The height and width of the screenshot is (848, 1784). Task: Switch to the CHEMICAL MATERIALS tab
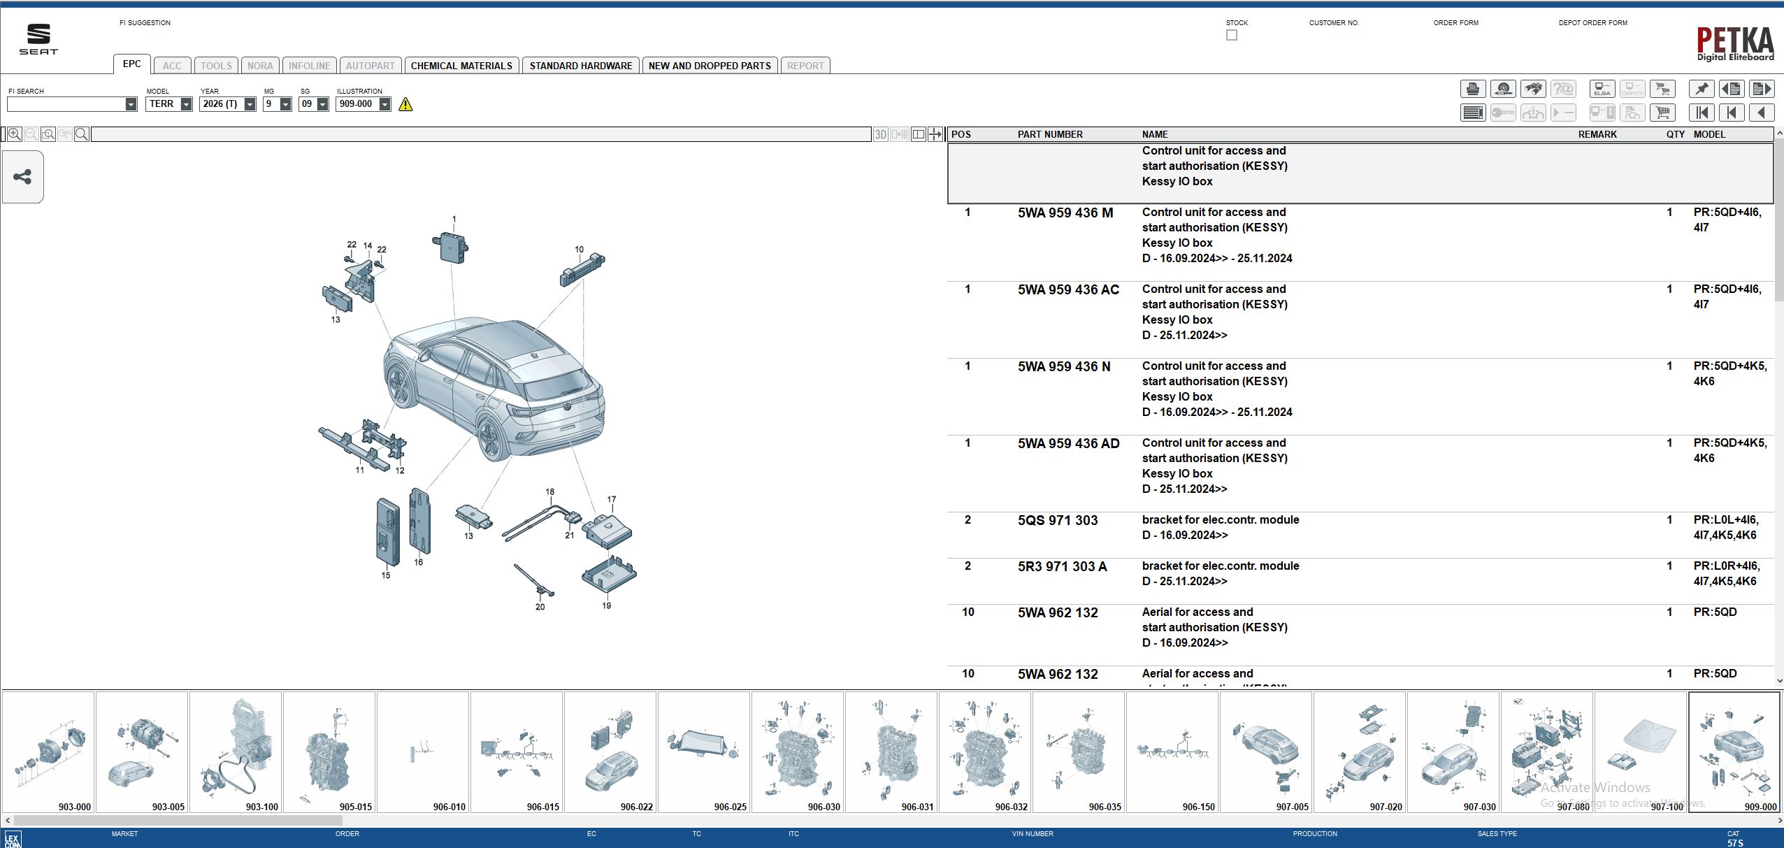click(x=461, y=65)
